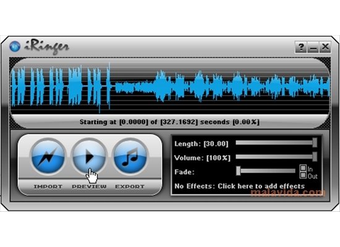Close the iRinger window
This screenshot has height=247, width=340.
(325, 47)
